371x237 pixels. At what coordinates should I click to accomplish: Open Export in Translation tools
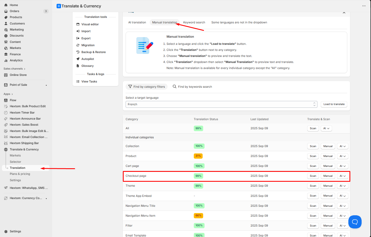coord(86,38)
